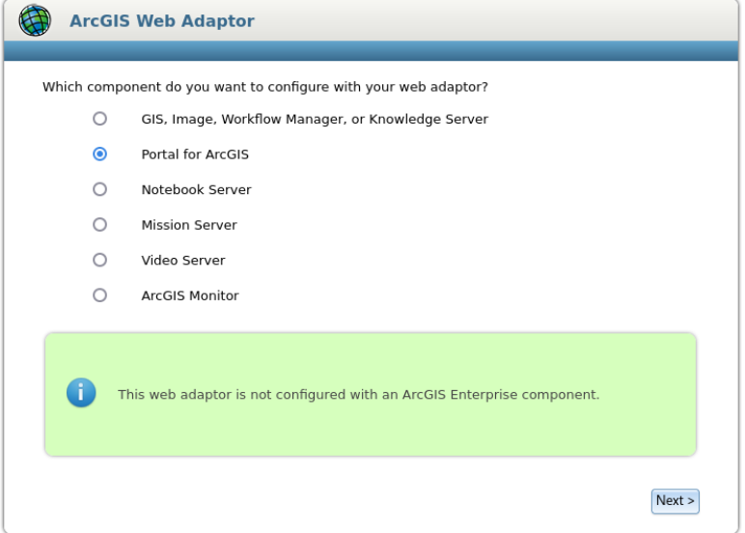Click the Next > button
Image resolution: width=745 pixels, height=533 pixels.
[x=676, y=501]
